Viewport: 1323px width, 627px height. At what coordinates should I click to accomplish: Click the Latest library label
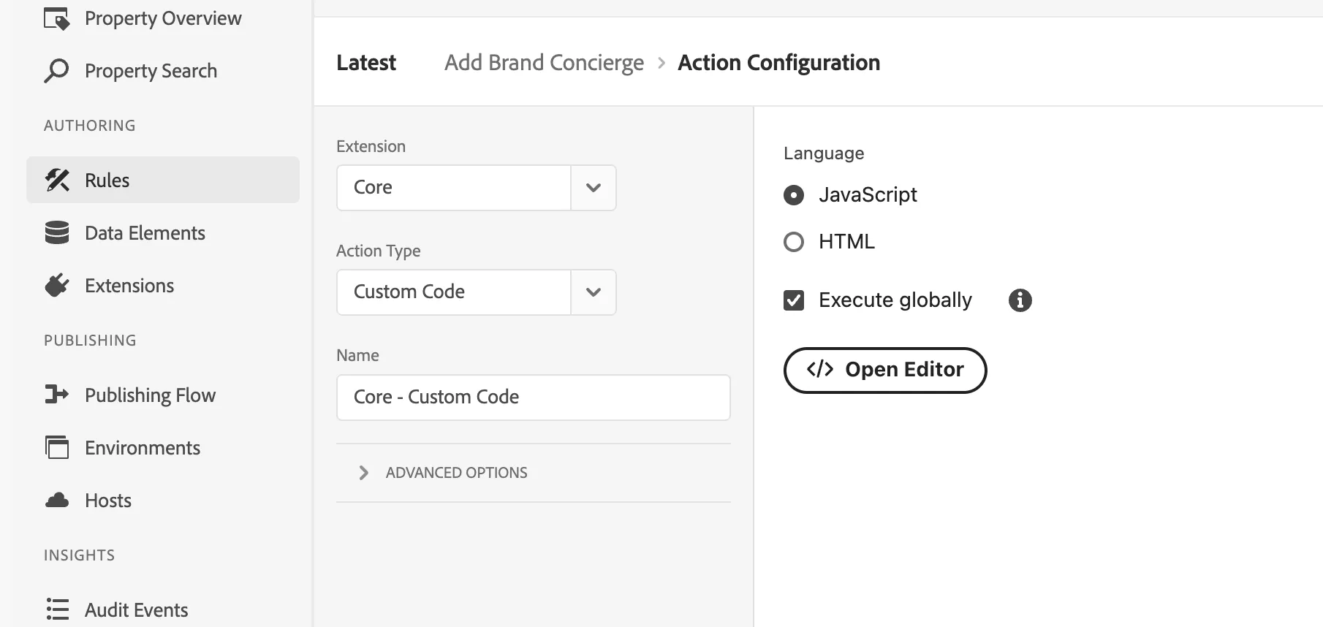coord(366,63)
